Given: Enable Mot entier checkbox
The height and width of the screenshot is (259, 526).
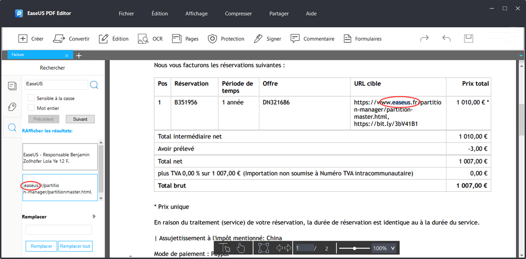Looking at the screenshot, I should [31, 108].
